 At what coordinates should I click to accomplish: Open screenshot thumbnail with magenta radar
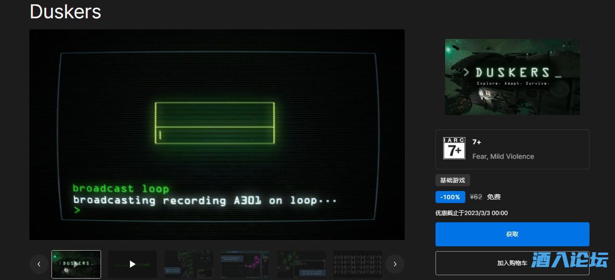(245, 264)
